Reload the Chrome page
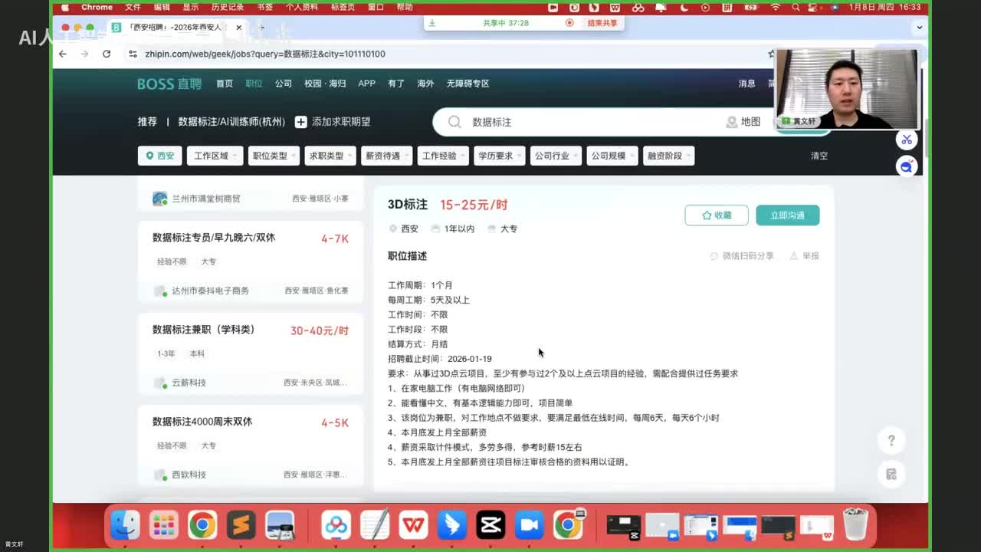 pos(107,54)
